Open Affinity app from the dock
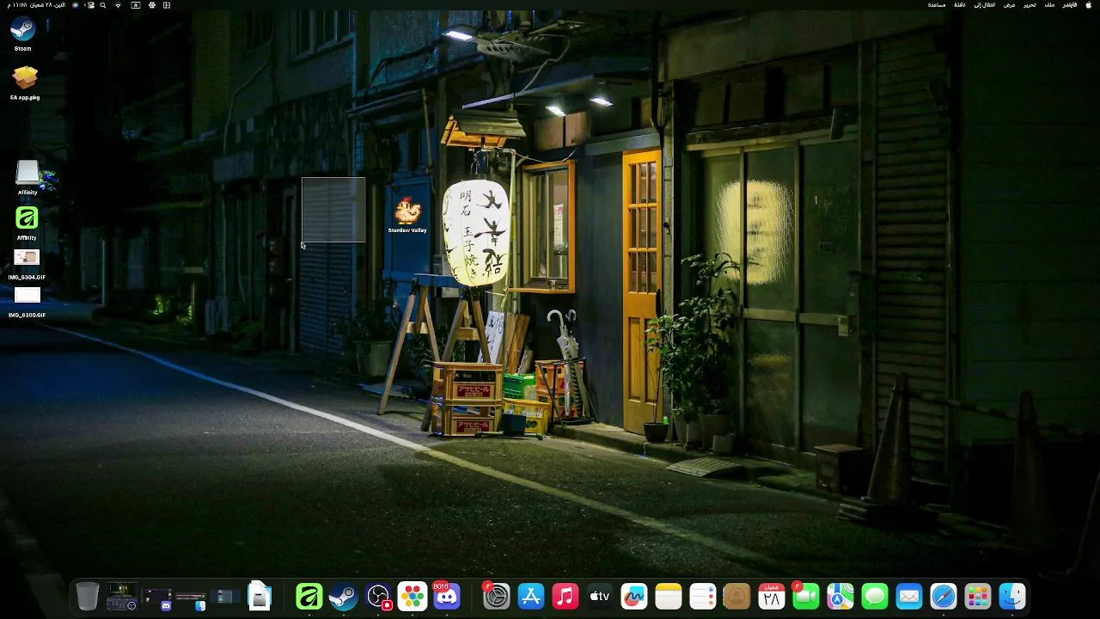Screen dimensions: 1100x619 (x=309, y=596)
